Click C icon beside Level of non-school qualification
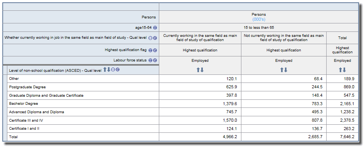This screenshot has height=147, width=364. (x=118, y=69)
